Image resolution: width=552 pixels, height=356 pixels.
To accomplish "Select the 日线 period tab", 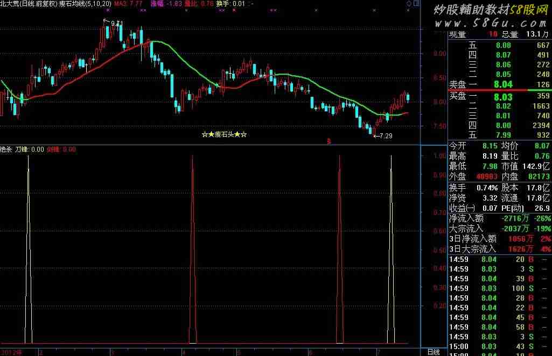I will tap(433, 352).
